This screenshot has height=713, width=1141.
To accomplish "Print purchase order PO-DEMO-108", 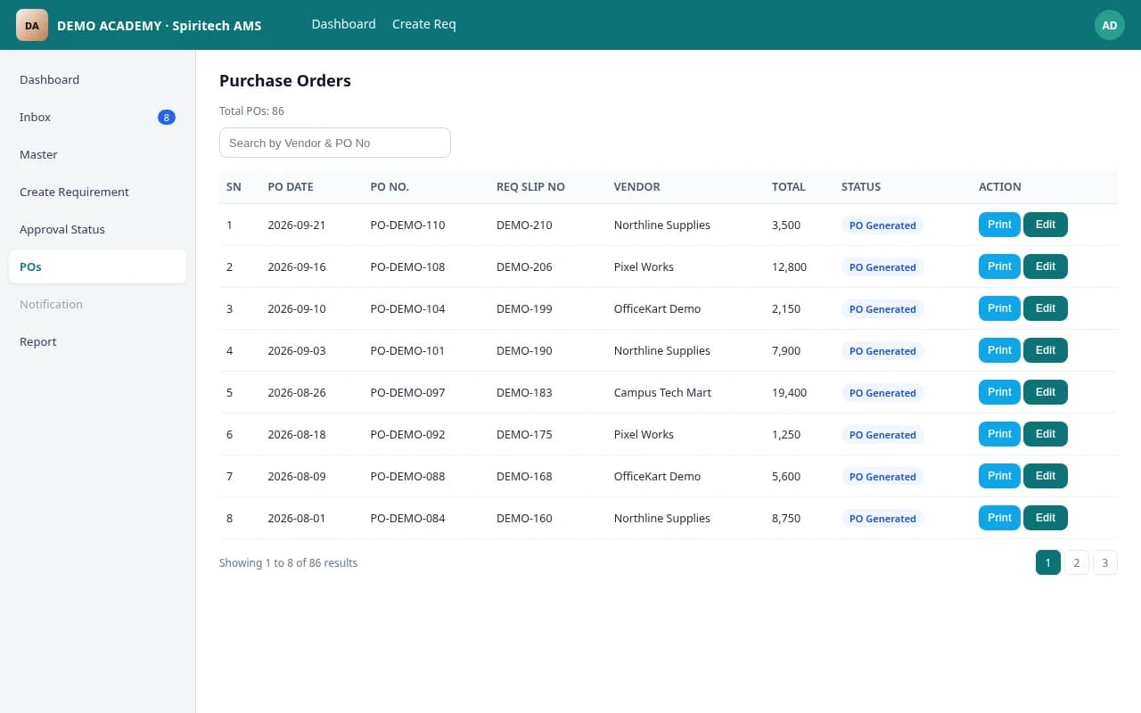I will click(999, 266).
